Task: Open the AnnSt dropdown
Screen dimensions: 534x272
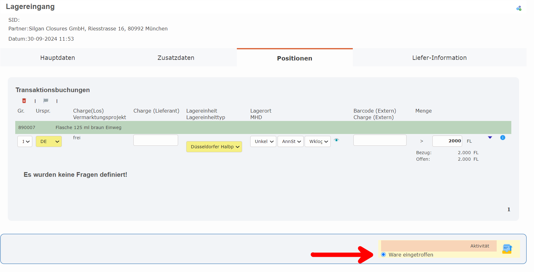Action: pos(291,141)
